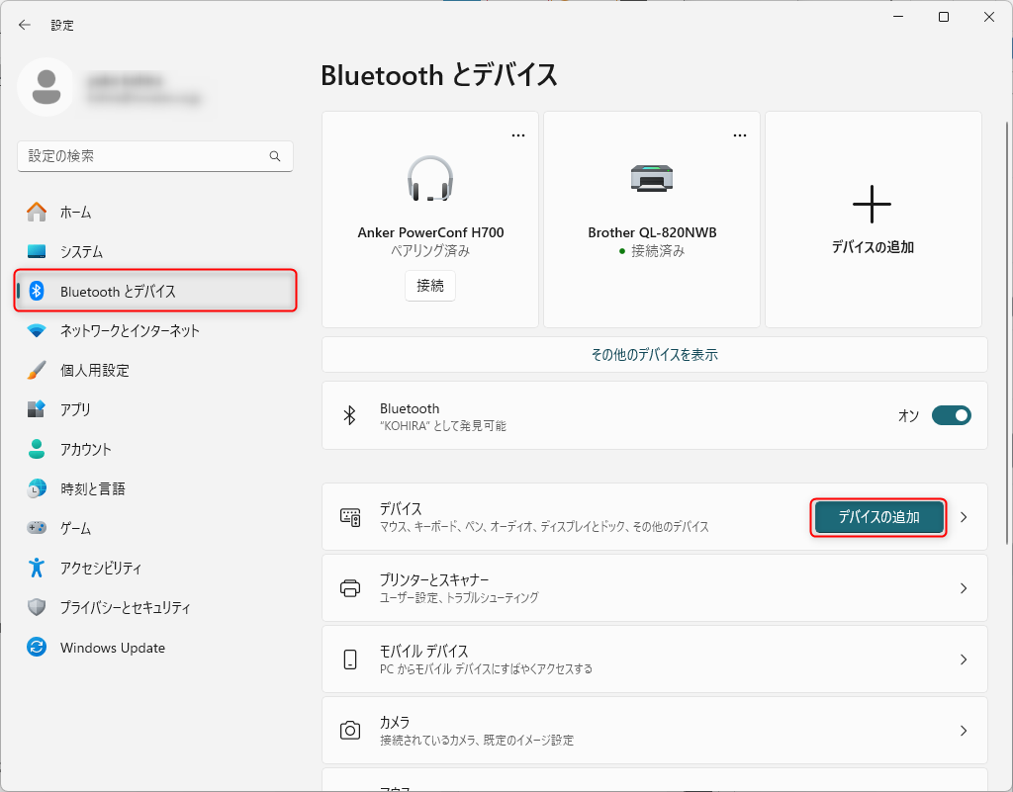Screen dimensions: 1013x792
Task: Select Windows Update in the sidebar
Action: pyautogui.click(x=155, y=647)
